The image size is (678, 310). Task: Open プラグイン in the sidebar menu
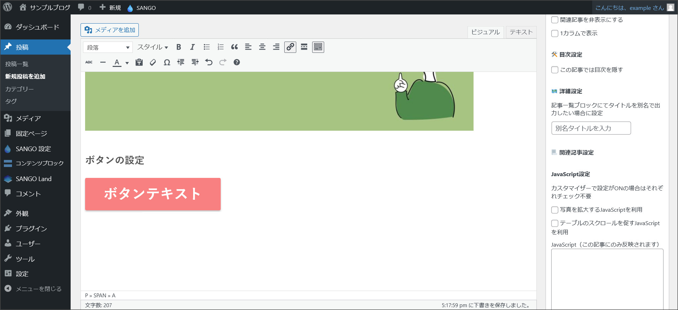[31, 229]
